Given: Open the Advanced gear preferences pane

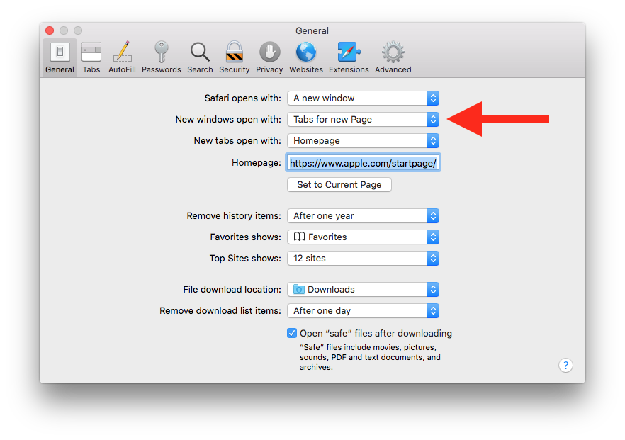Looking at the screenshot, I should [x=393, y=57].
